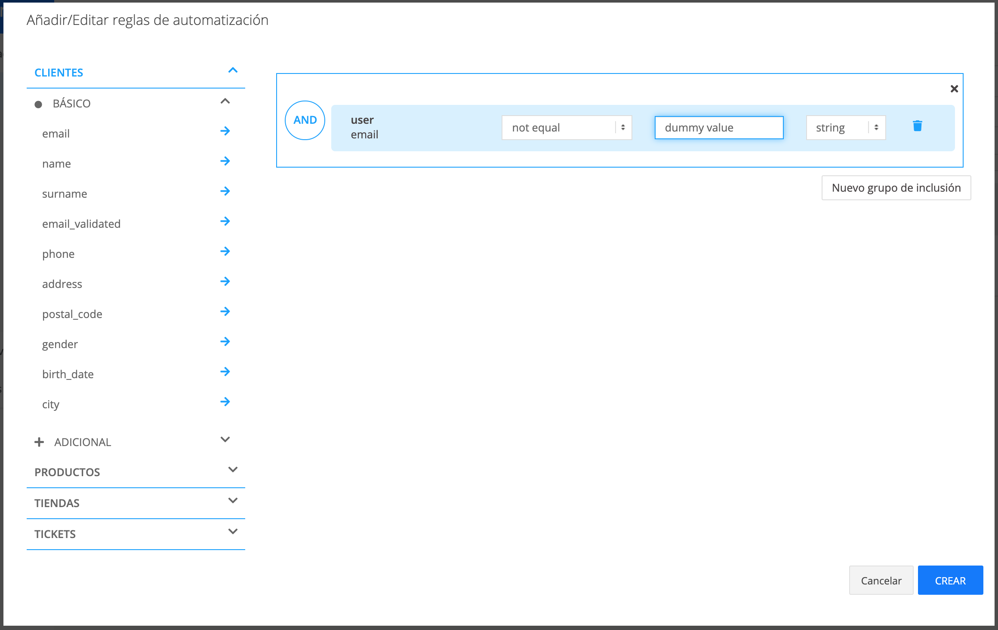
Task: Toggle the AND operator circle
Action: pos(305,120)
